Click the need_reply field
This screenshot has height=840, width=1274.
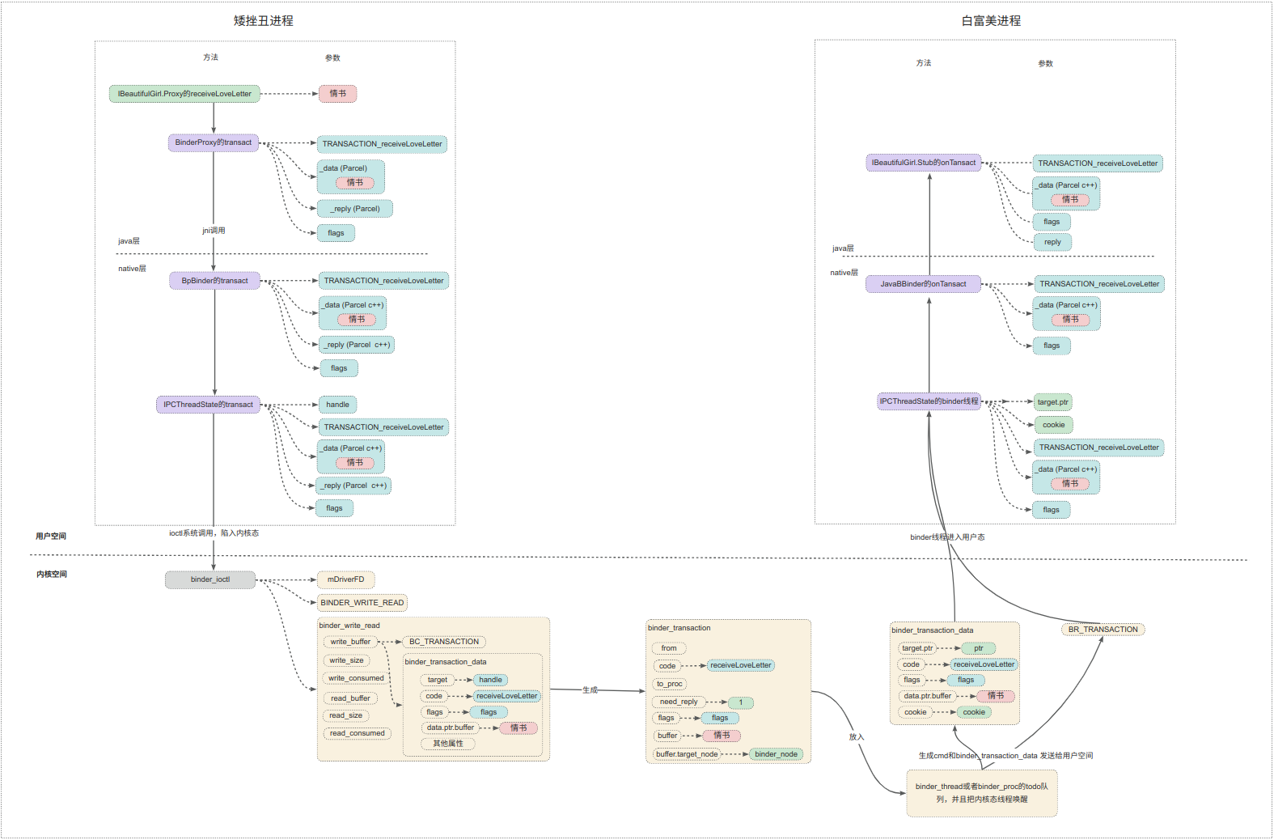[x=679, y=702]
